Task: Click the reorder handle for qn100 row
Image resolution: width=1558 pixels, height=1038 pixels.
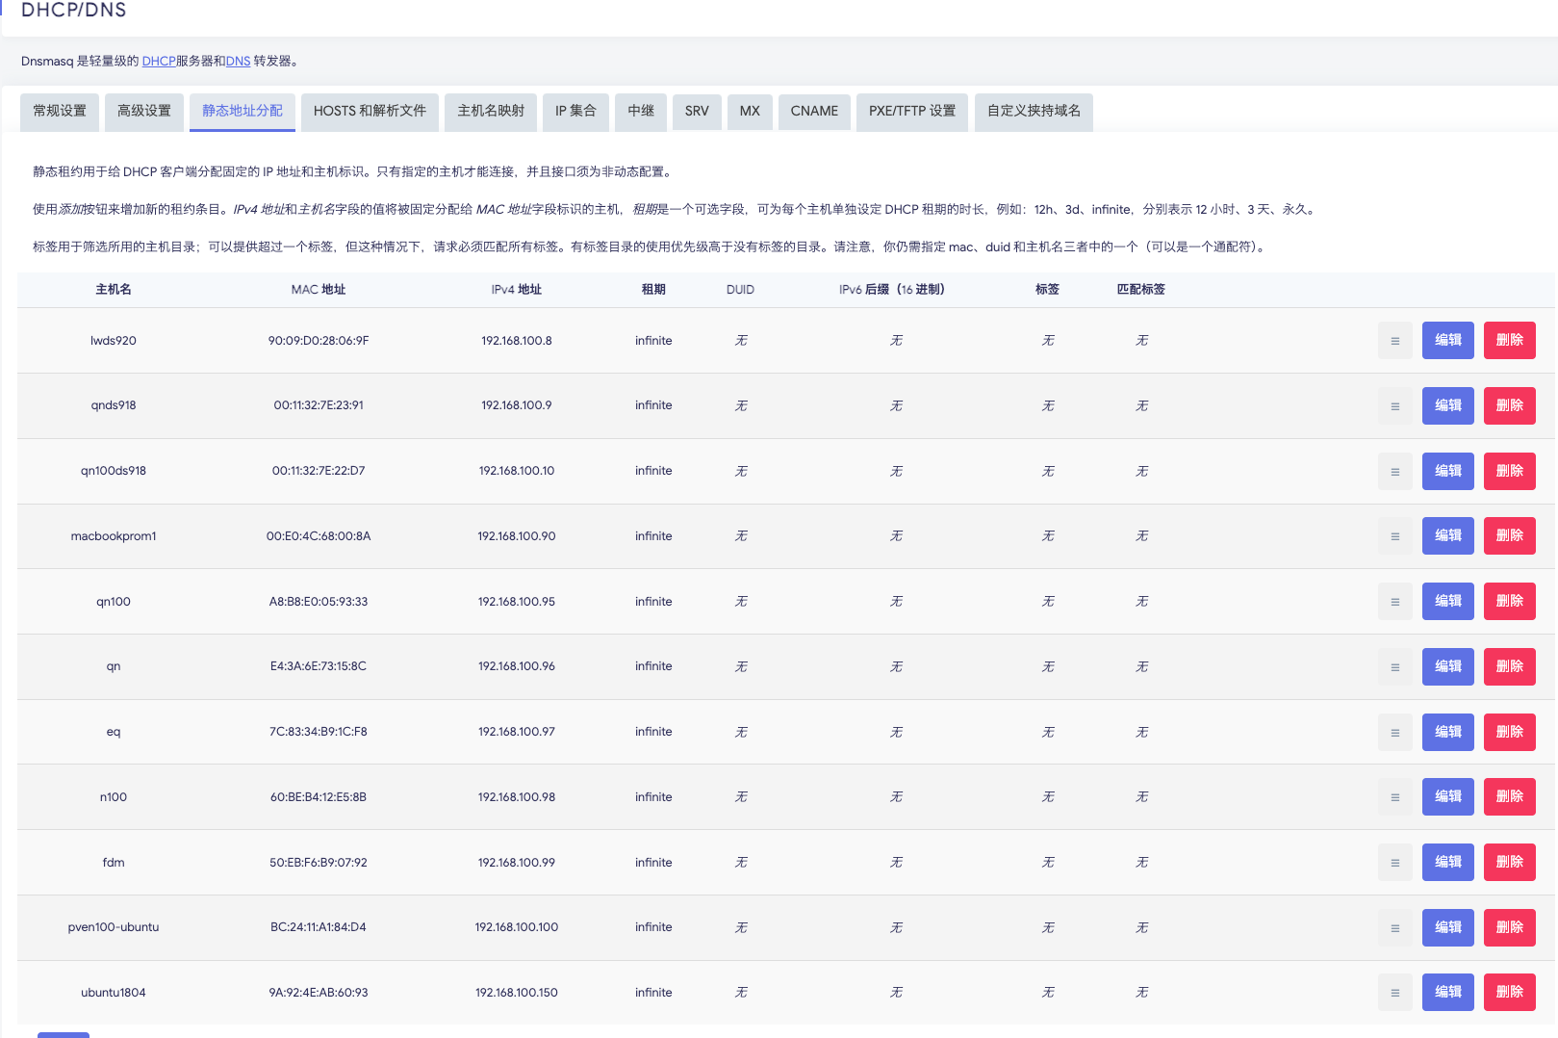Action: coord(1394,602)
